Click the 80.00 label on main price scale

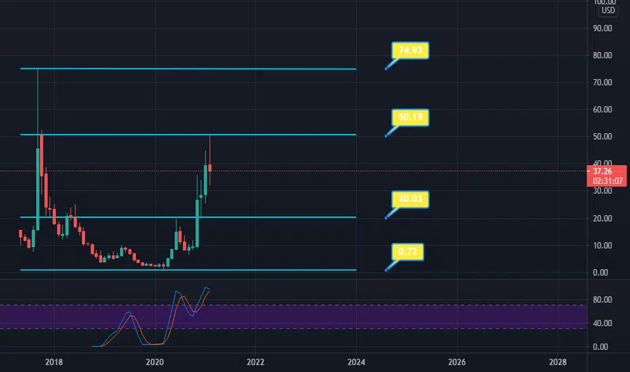602,55
